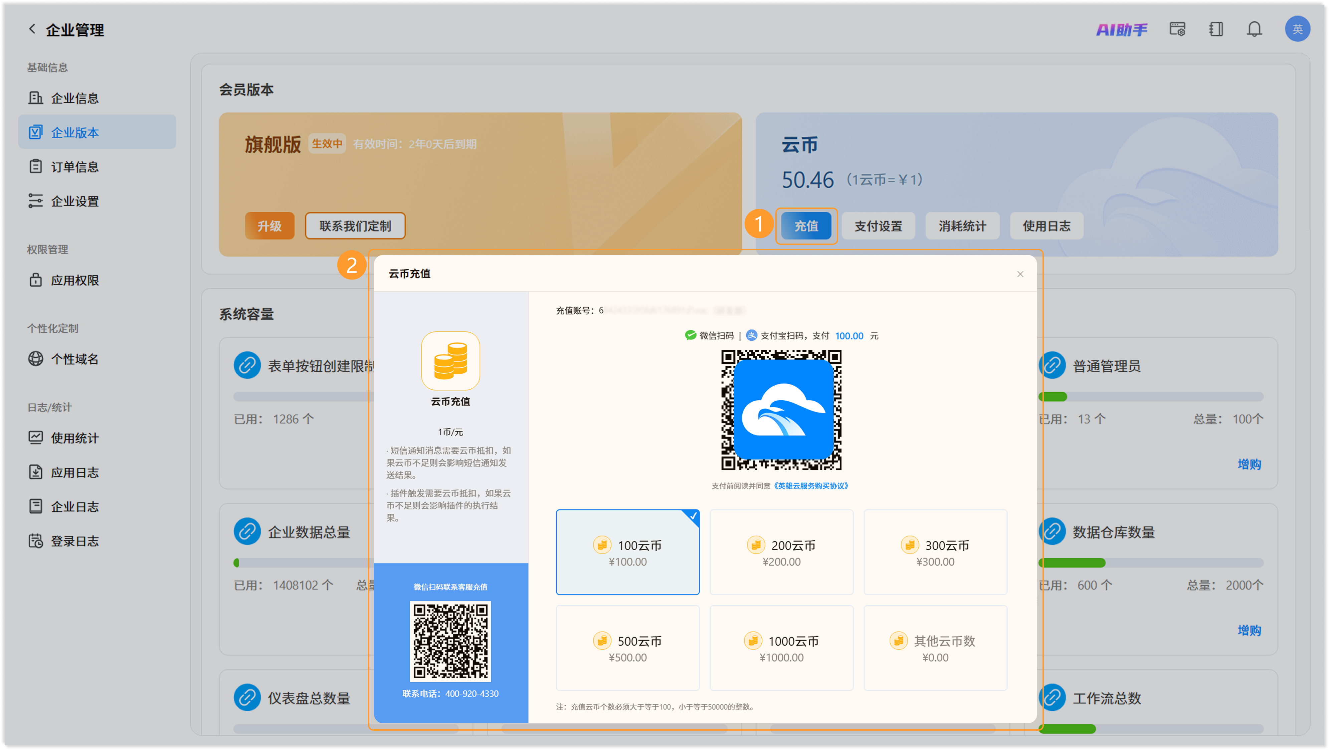Open 企业日志 in the sidebar
This screenshot has width=1329, height=750.
(97, 506)
